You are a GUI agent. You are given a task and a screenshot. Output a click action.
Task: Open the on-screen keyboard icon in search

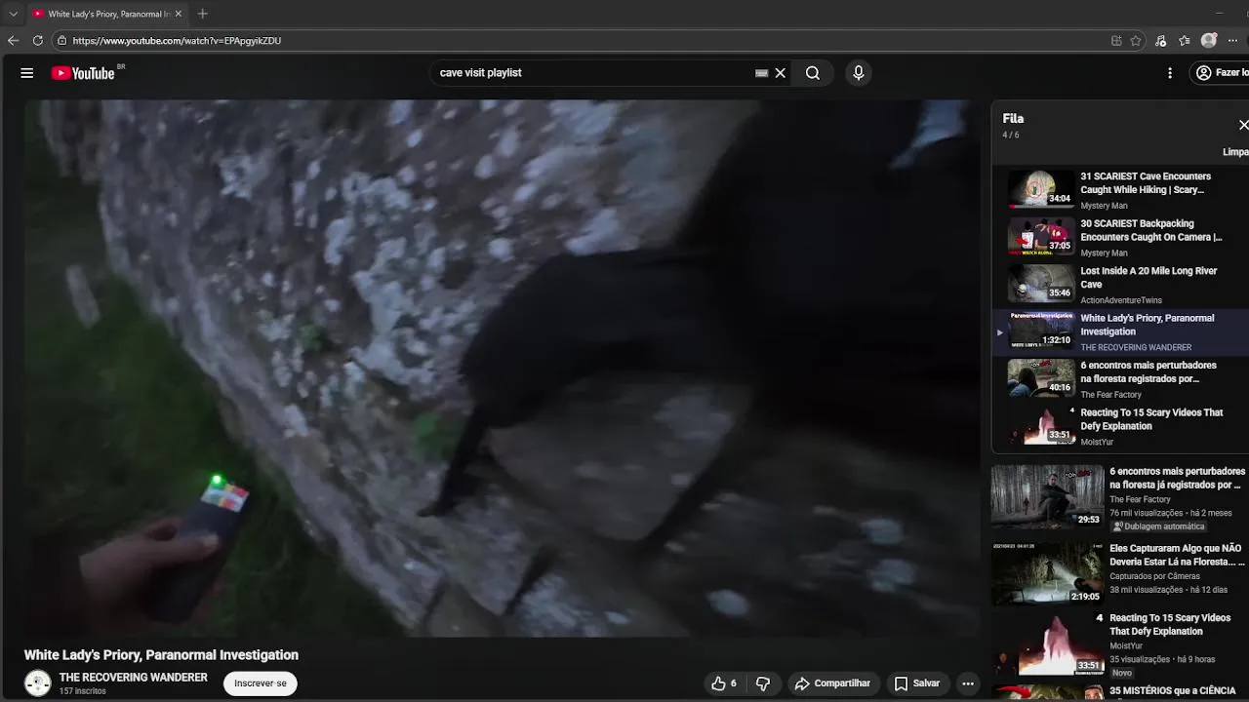(x=762, y=73)
